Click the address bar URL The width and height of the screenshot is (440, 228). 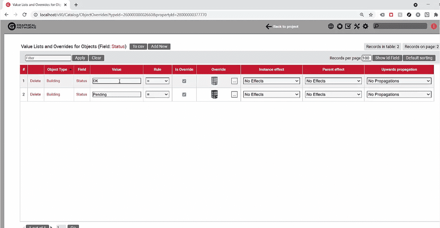[123, 15]
